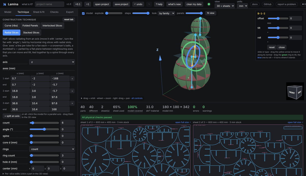Open the Checks tab
Image resolution: width=306 pixels, height=176 pixels.
[x=54, y=12]
